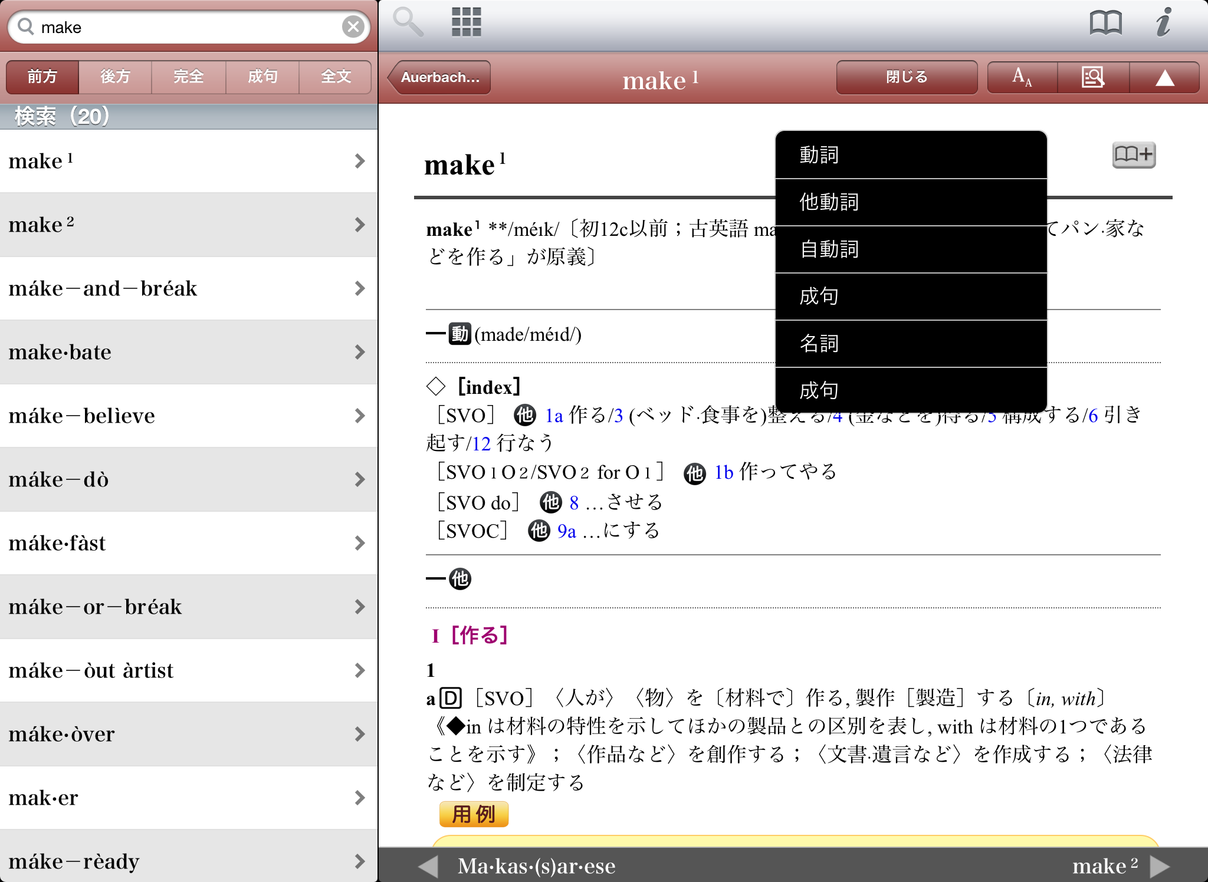Open the bookmarks book icon
Image resolution: width=1208 pixels, height=882 pixels.
1105,24
